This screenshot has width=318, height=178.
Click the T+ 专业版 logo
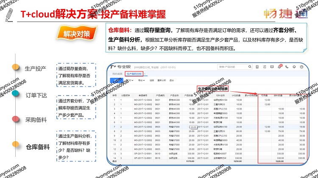click(121, 66)
